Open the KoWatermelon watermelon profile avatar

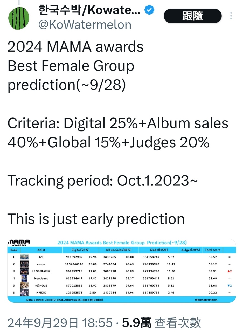tap(19, 19)
